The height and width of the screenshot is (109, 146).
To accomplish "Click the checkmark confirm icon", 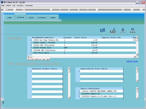I will (x=132, y=9).
